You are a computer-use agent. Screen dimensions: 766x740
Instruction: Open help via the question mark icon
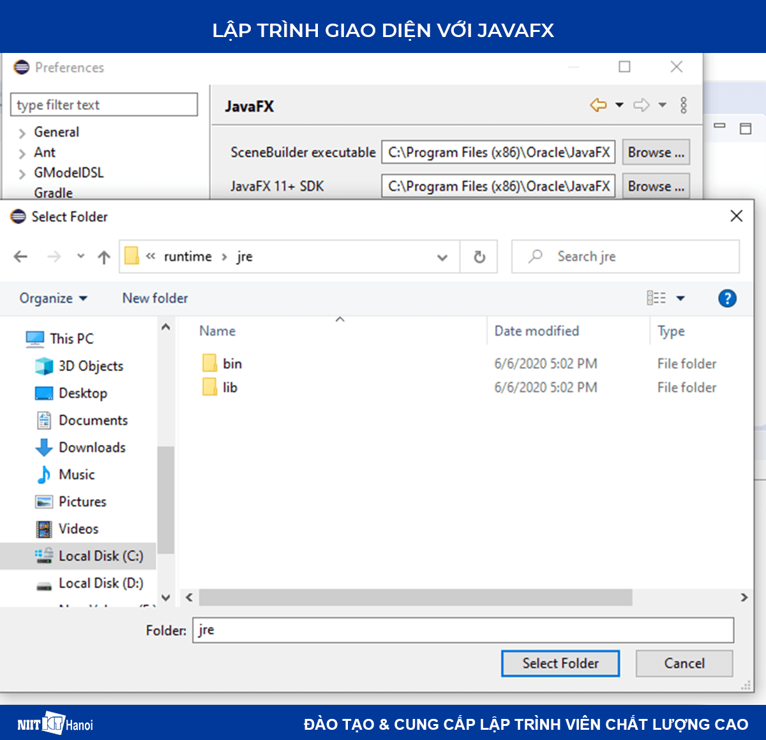coord(727,298)
